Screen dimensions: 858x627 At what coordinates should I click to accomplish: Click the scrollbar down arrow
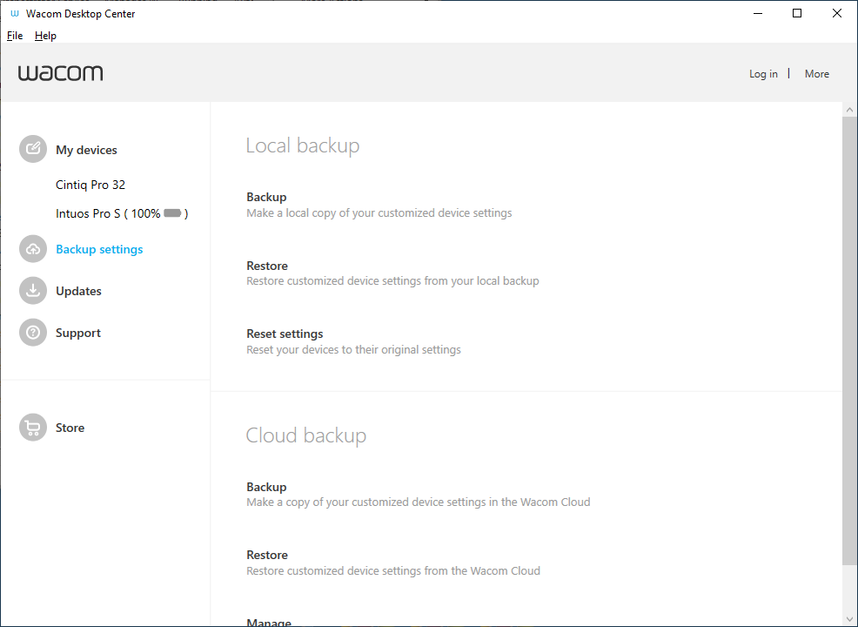click(849, 620)
